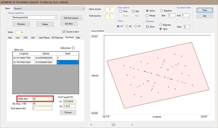Click the Draw button
Image resolution: width=218 pixels, height=128 pixels.
tap(205, 10)
